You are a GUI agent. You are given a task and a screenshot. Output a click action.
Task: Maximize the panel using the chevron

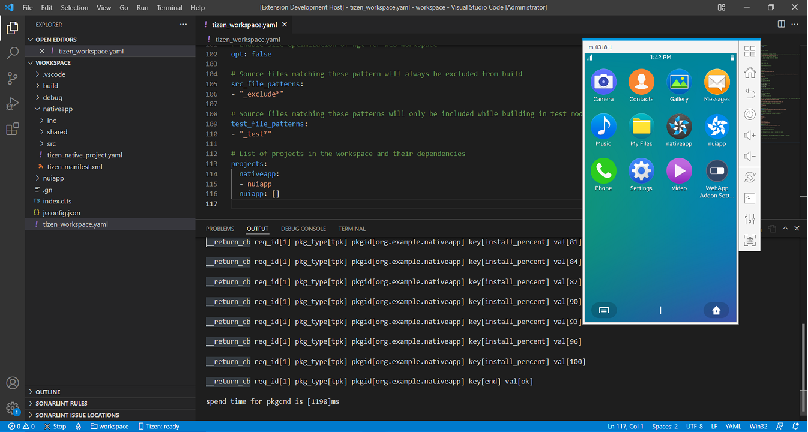(x=785, y=229)
